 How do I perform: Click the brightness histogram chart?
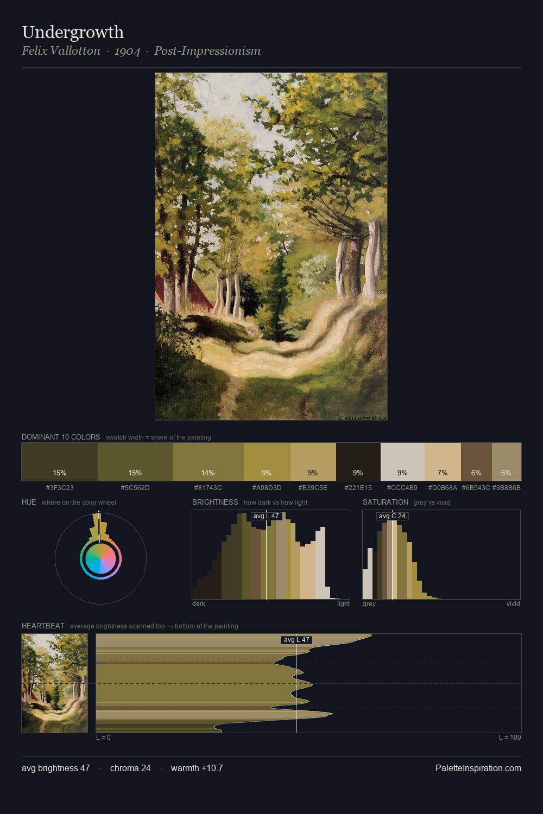[x=271, y=555]
